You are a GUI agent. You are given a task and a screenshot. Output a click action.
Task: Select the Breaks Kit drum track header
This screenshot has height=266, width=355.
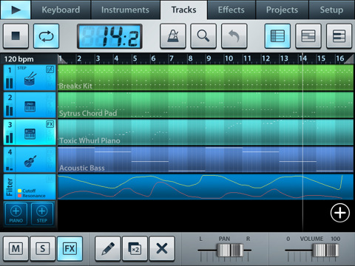tap(30, 78)
